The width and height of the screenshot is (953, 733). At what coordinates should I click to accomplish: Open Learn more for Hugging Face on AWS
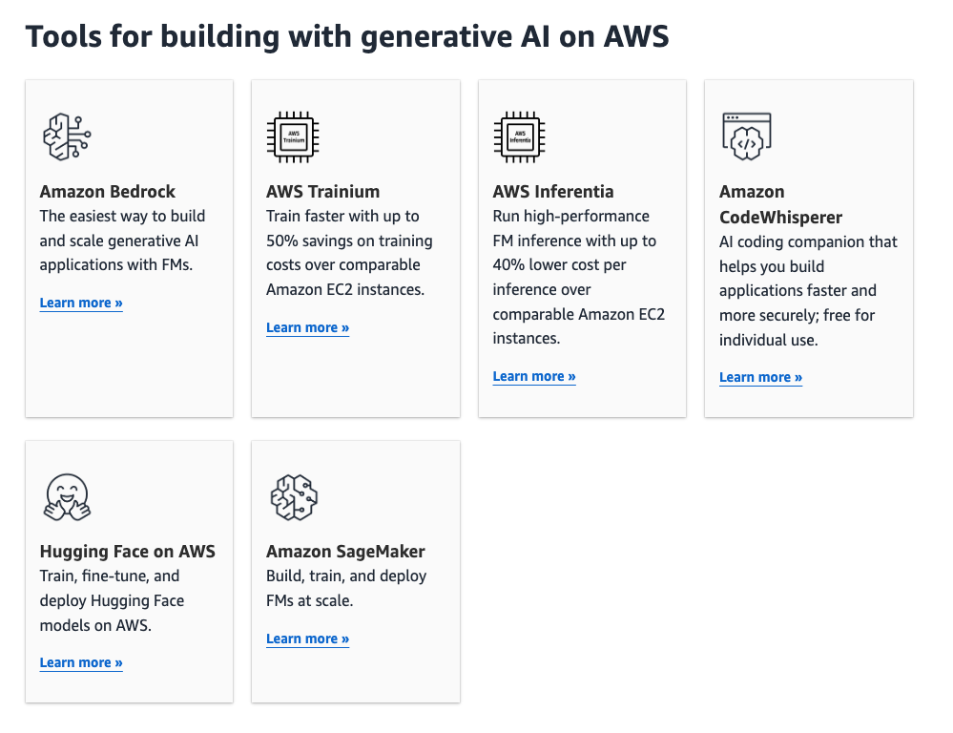(81, 662)
